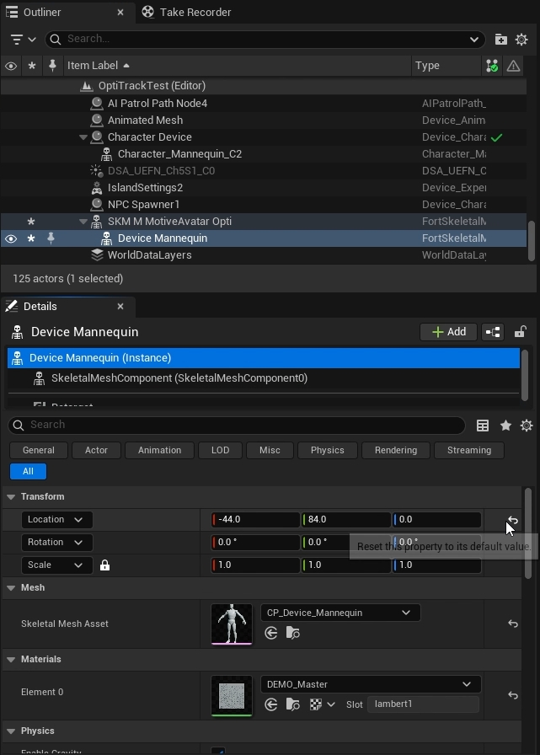Open the property matrix table icon
Viewport: 540px width, 755px height.
(483, 426)
